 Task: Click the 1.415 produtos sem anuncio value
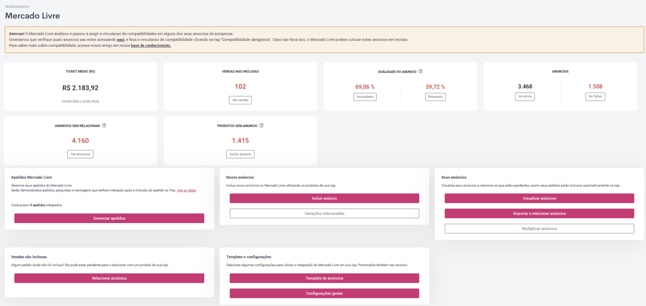(240, 141)
